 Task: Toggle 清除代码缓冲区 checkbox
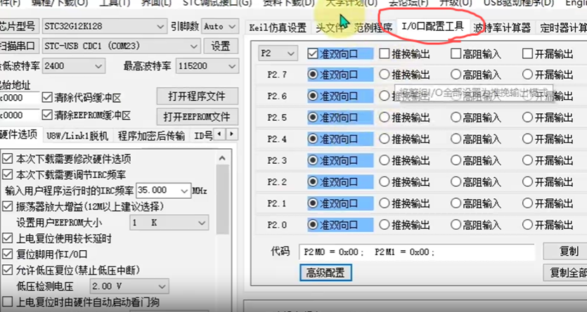pyautogui.click(x=47, y=98)
